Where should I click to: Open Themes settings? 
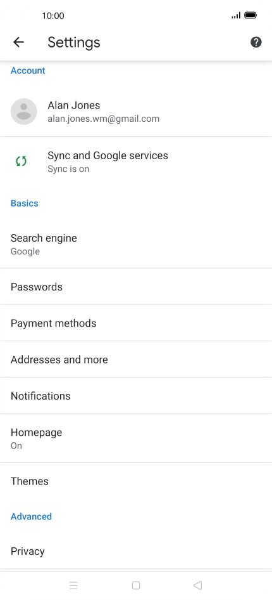coord(136,481)
